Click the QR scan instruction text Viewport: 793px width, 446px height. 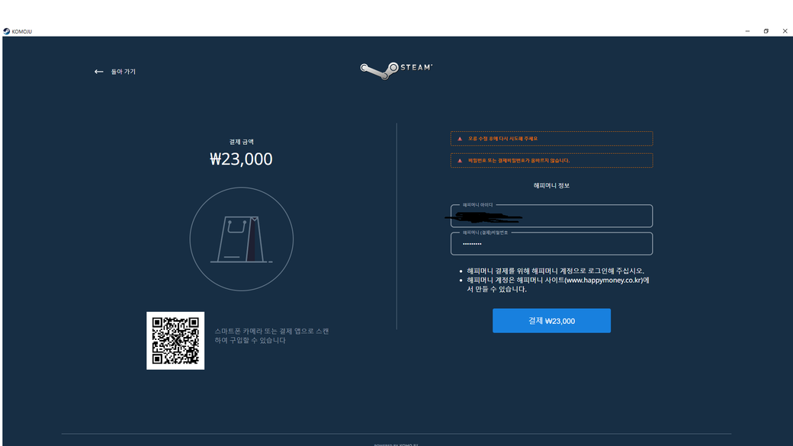coord(271,335)
